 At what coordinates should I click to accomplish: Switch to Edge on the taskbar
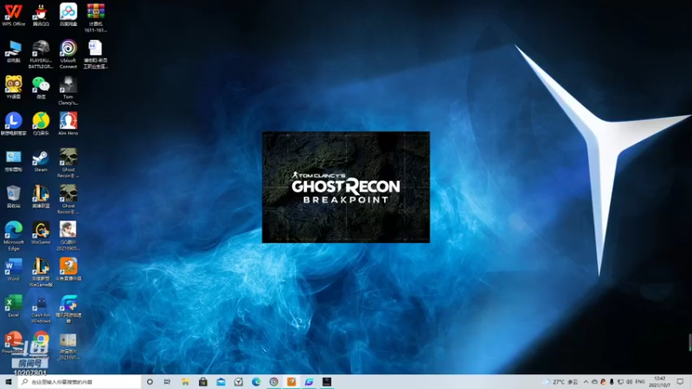[x=256, y=381]
